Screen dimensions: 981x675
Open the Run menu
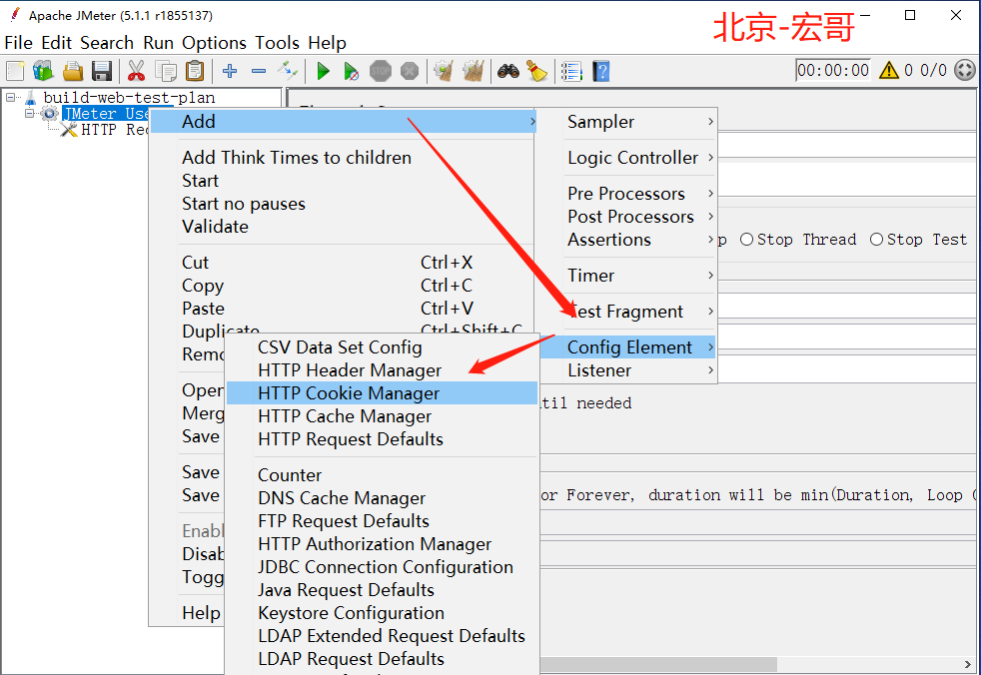(158, 43)
